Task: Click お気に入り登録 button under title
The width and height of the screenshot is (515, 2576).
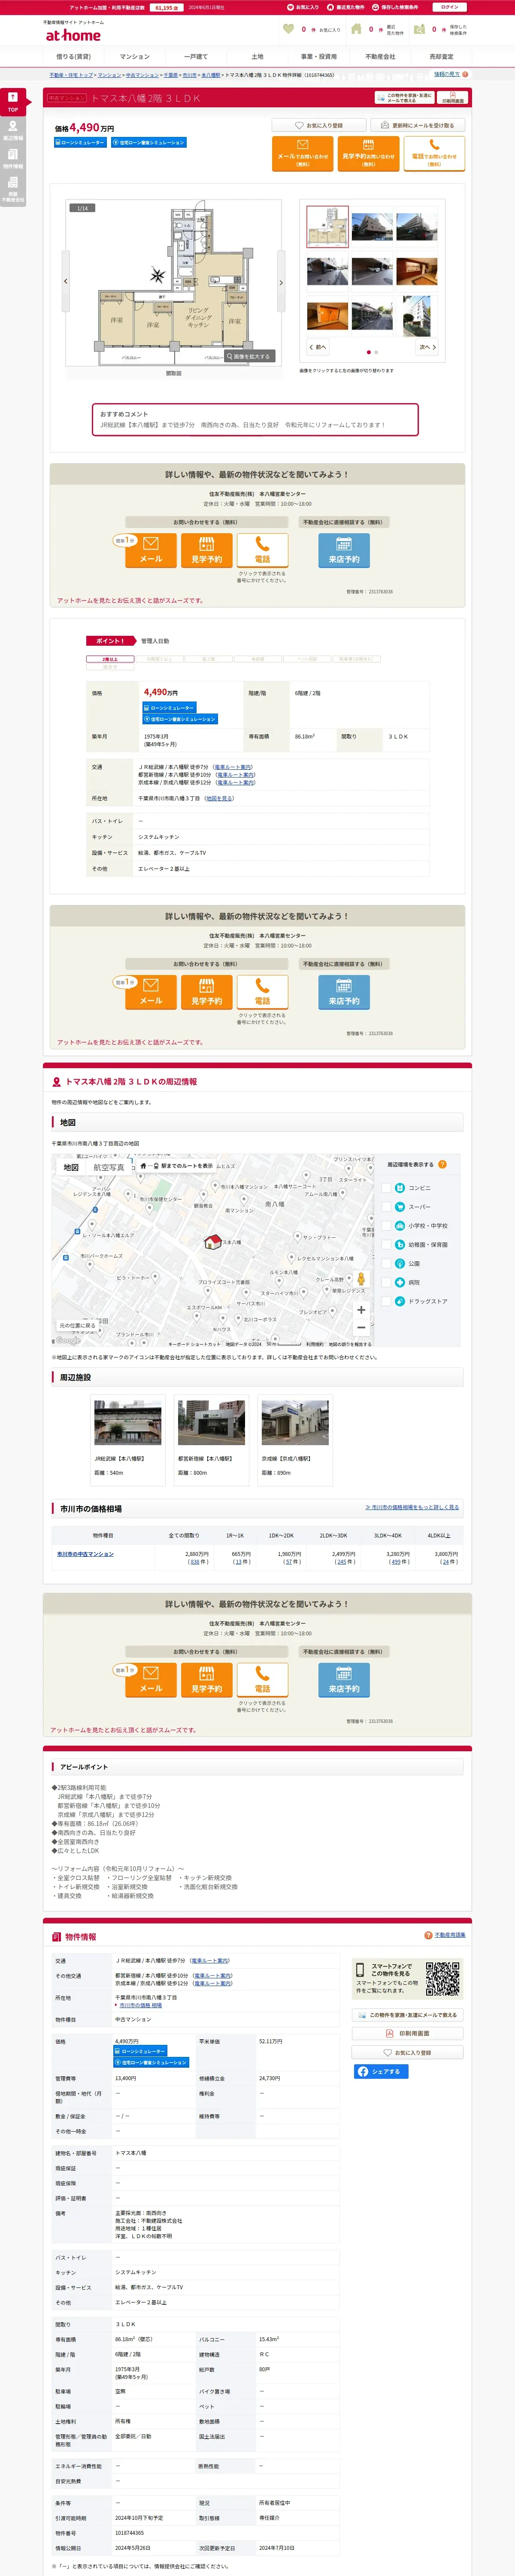Action: click(318, 126)
